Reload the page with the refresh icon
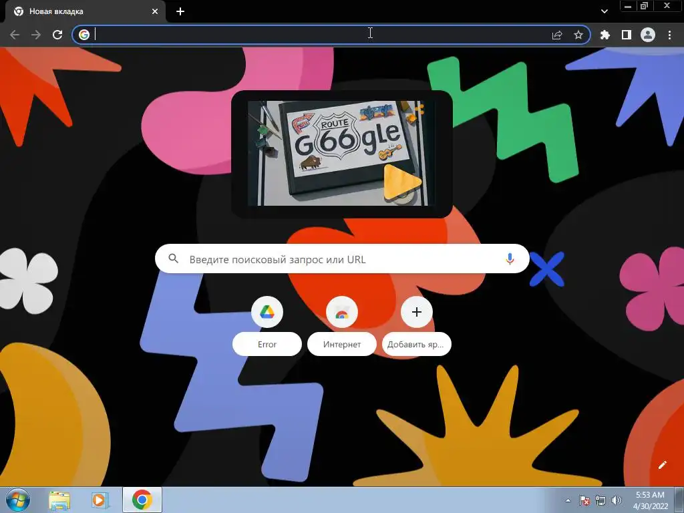Screen dimensions: 684x513 pyautogui.click(x=57, y=35)
